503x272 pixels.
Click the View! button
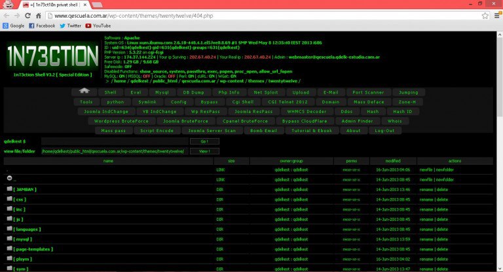(x=204, y=151)
